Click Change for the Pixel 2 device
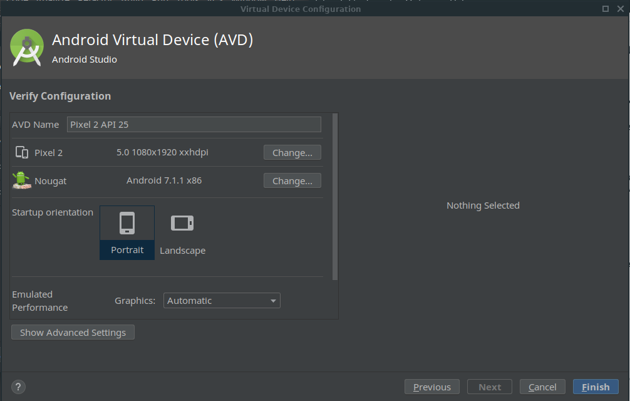Image resolution: width=630 pixels, height=401 pixels. (x=292, y=152)
